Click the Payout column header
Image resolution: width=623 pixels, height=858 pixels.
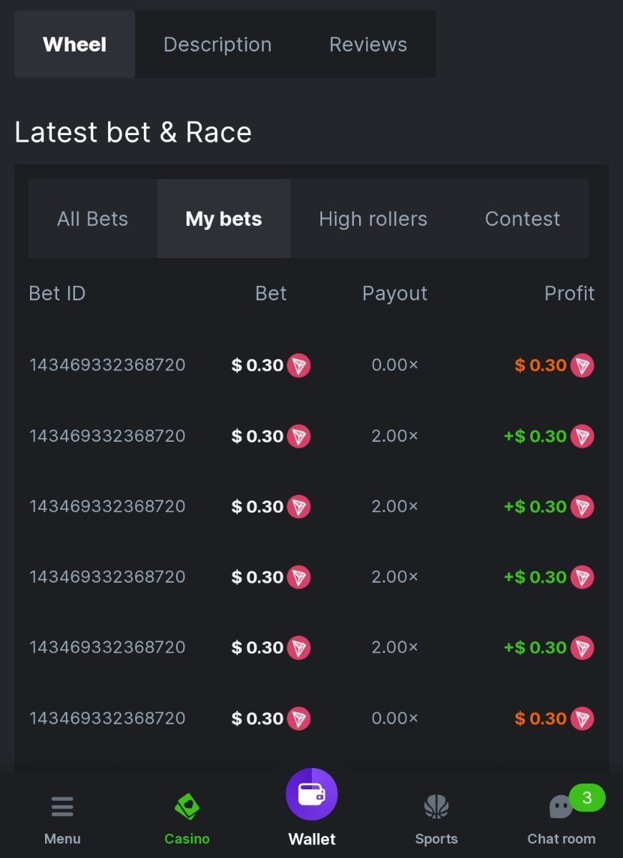click(x=395, y=293)
